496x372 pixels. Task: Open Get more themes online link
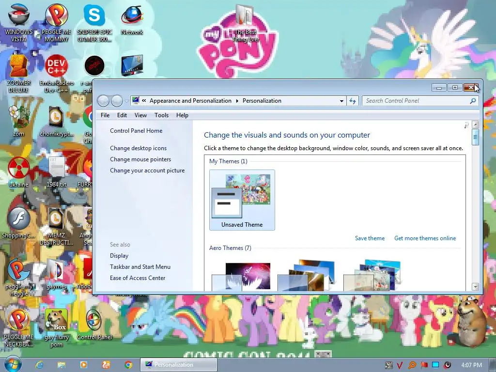425,238
